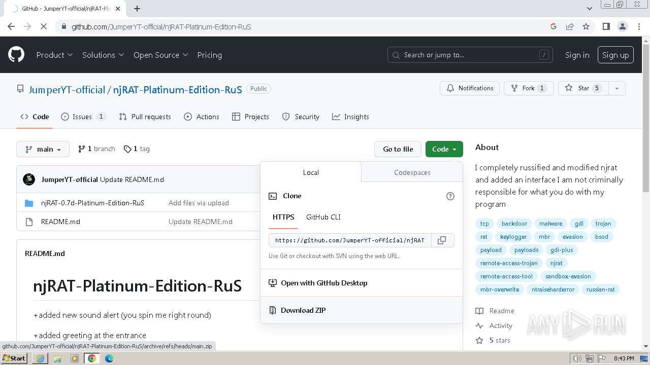Open the taskbar volume icon
Image resolution: width=650 pixels, height=365 pixels.
577,358
